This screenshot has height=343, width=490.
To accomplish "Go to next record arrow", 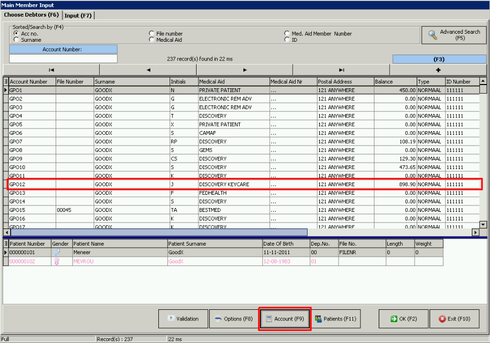I will pyautogui.click(x=244, y=70).
